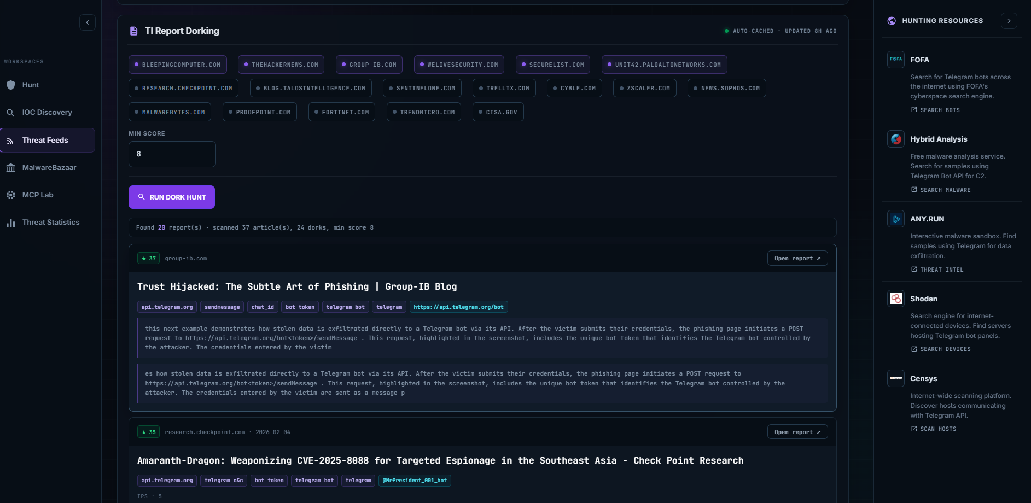Open Censys Scan Hosts link
Image resolution: width=1031 pixels, height=503 pixels.
tap(934, 429)
